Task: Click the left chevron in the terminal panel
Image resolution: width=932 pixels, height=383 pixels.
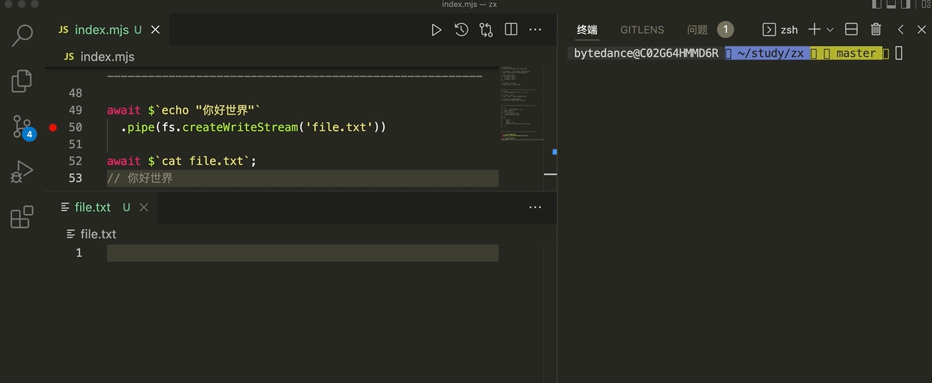Action: (x=901, y=30)
